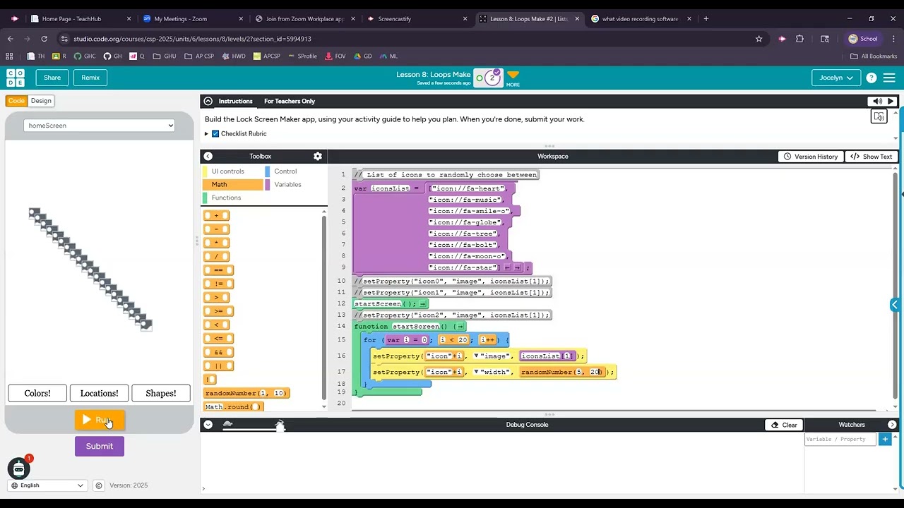
Task: Click the toolbox settings gear icon
Action: tap(318, 156)
